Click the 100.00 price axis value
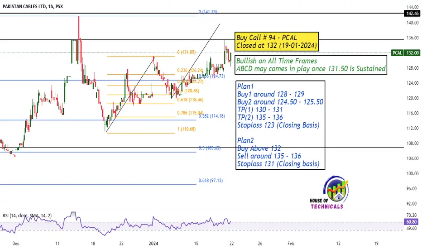422x249 pixels. point(412,174)
